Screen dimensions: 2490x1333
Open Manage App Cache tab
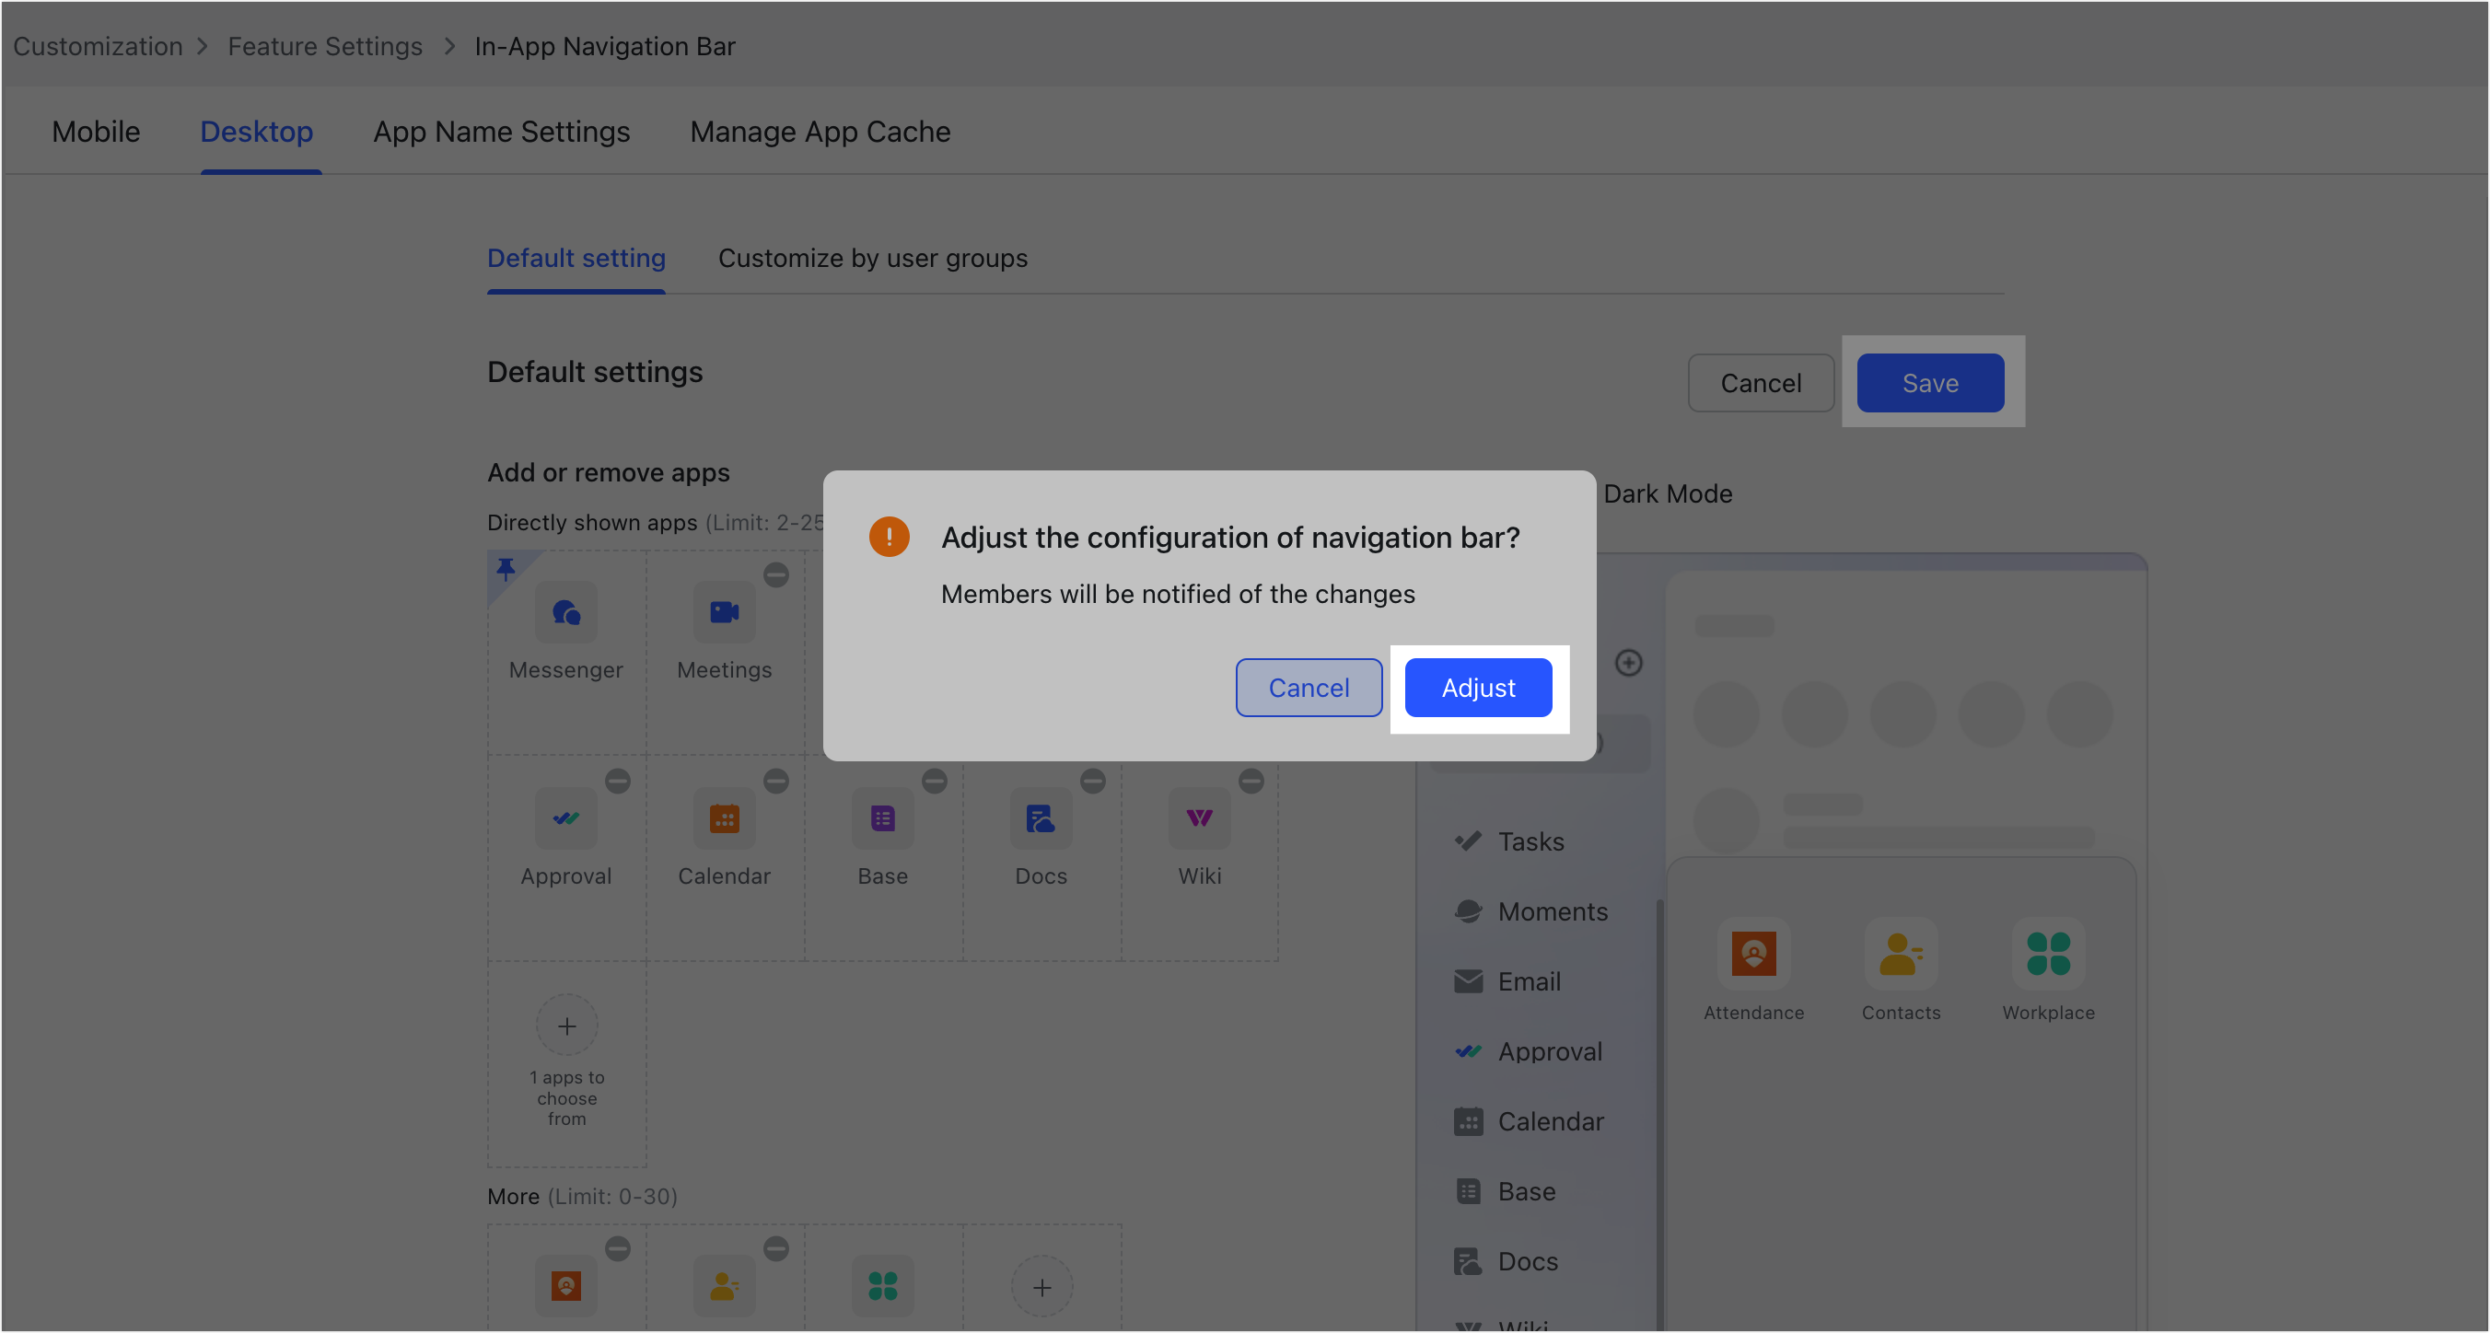click(x=820, y=132)
